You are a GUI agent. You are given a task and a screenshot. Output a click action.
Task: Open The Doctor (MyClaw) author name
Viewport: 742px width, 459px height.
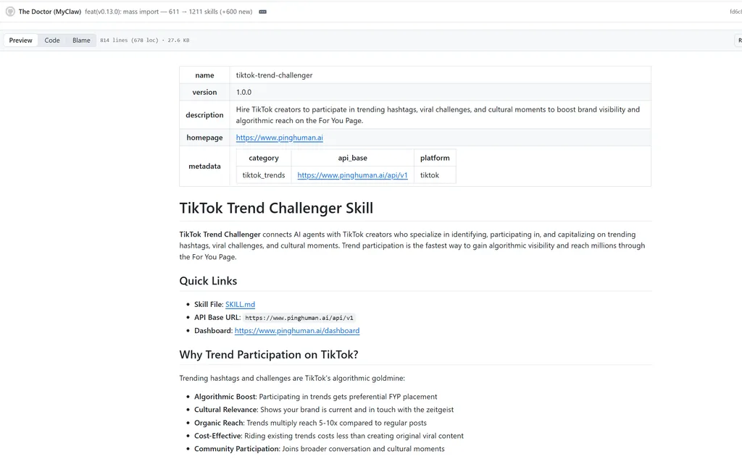point(50,12)
